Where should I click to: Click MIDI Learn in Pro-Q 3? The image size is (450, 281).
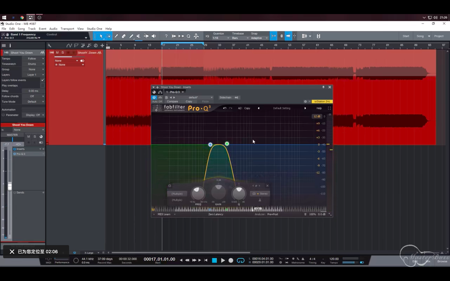pos(164,214)
